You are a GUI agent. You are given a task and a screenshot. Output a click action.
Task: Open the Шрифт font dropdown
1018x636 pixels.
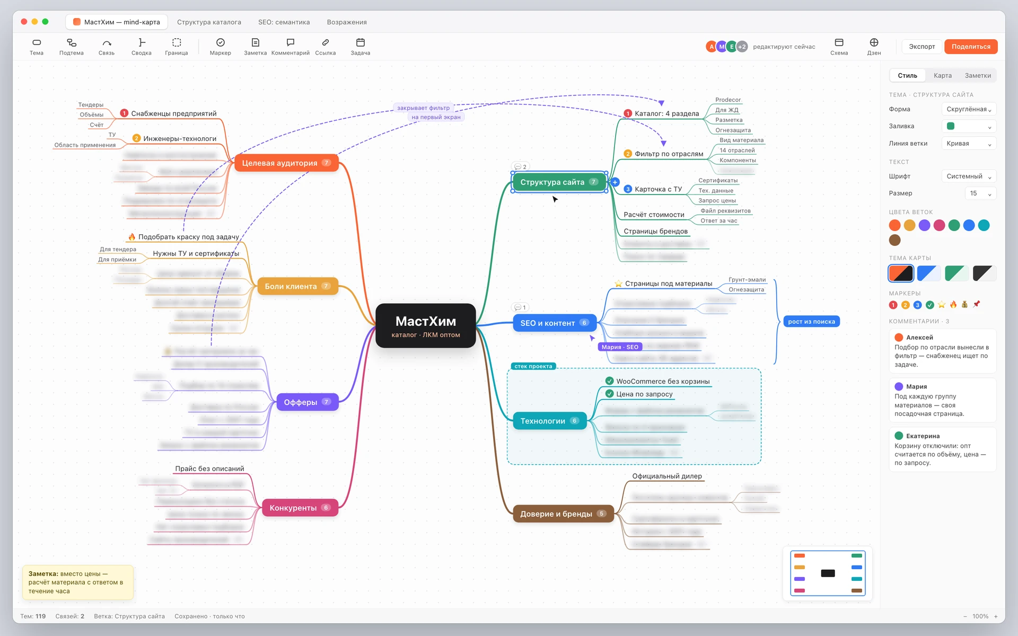point(969,176)
